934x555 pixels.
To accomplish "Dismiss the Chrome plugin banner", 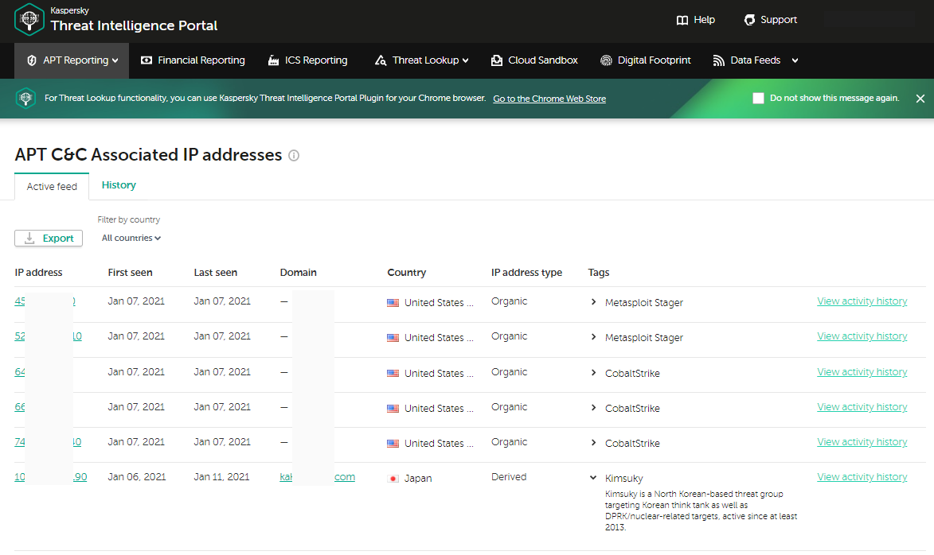I will (920, 99).
